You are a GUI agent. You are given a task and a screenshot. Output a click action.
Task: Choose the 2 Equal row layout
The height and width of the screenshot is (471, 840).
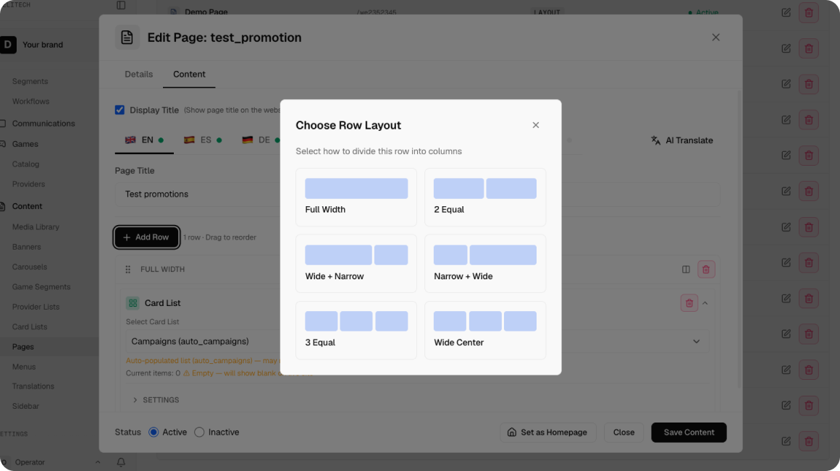(x=485, y=197)
